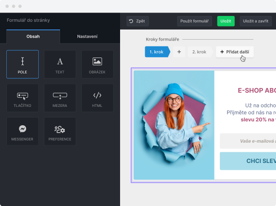The height and width of the screenshot is (206, 276).
Task: Click the e-mail address input field
Action: 248,141
